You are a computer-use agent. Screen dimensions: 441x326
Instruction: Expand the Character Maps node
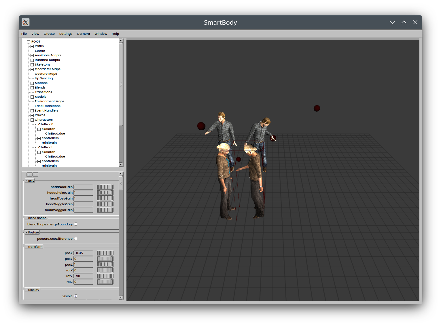click(x=32, y=69)
